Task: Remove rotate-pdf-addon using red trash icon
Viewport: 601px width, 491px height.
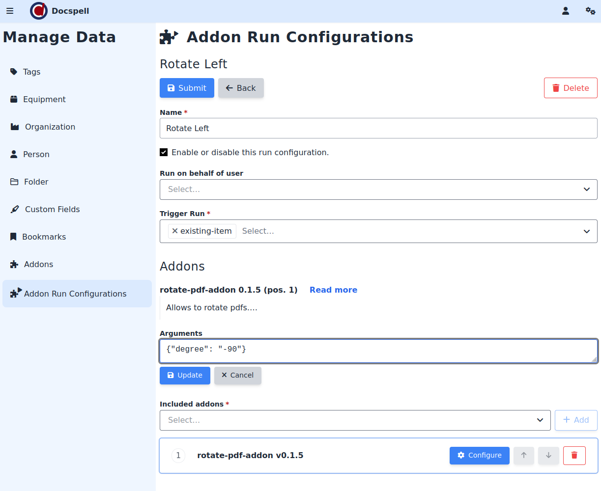Action: click(574, 456)
